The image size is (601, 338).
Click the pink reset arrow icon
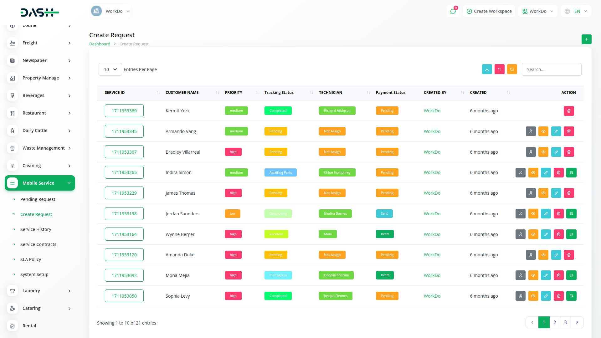pos(499,69)
